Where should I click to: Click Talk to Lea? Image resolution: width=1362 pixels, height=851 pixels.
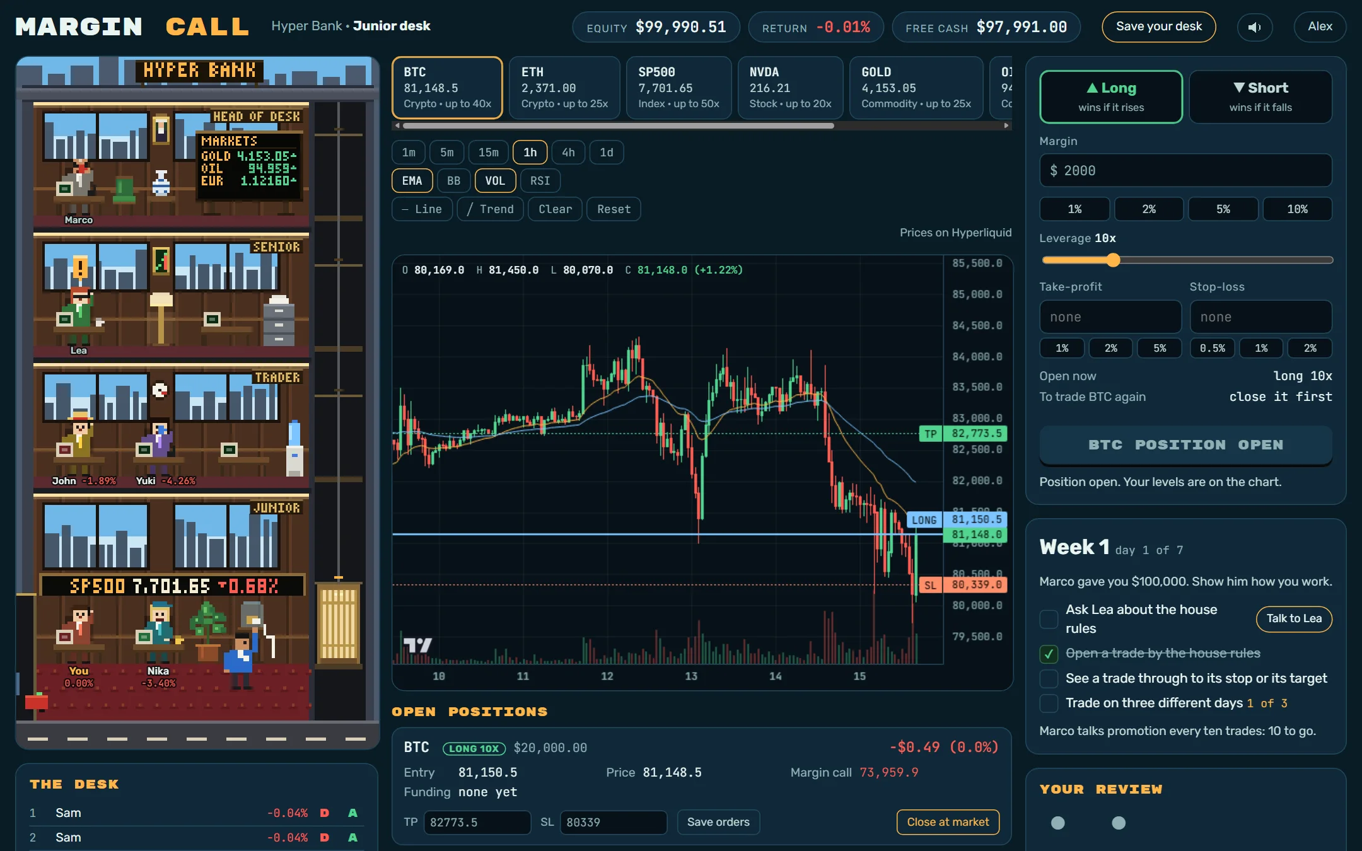(x=1294, y=619)
